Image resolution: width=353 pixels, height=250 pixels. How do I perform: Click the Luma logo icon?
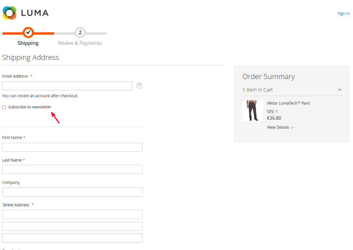[x=9, y=13]
